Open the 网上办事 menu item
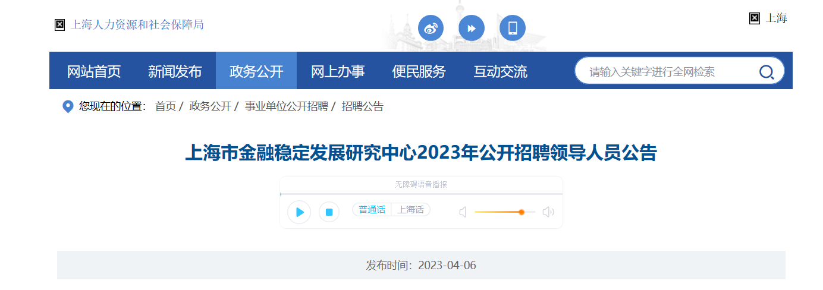 (x=338, y=71)
